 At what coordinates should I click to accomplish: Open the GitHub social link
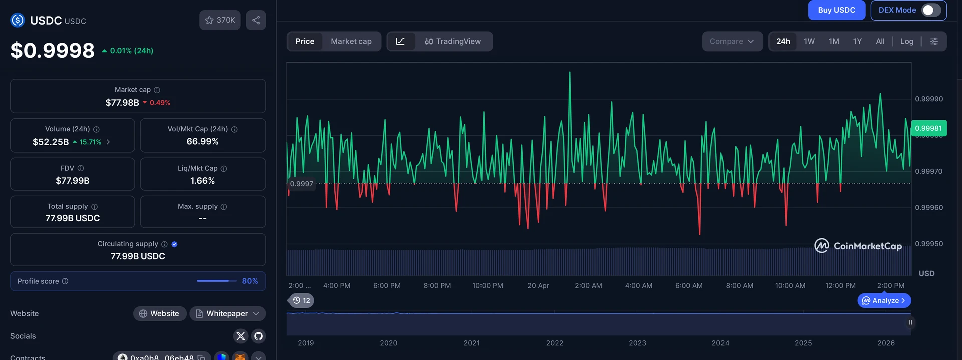(x=258, y=336)
